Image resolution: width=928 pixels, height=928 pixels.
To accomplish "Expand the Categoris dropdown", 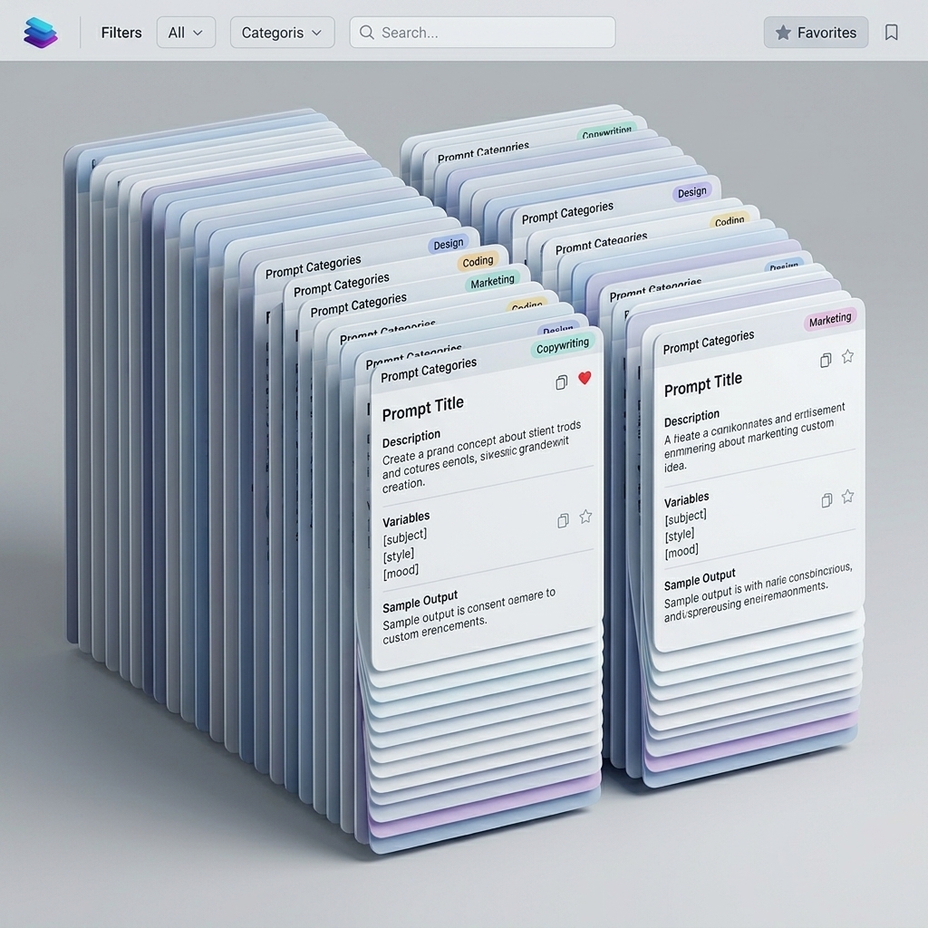I will click(x=282, y=33).
